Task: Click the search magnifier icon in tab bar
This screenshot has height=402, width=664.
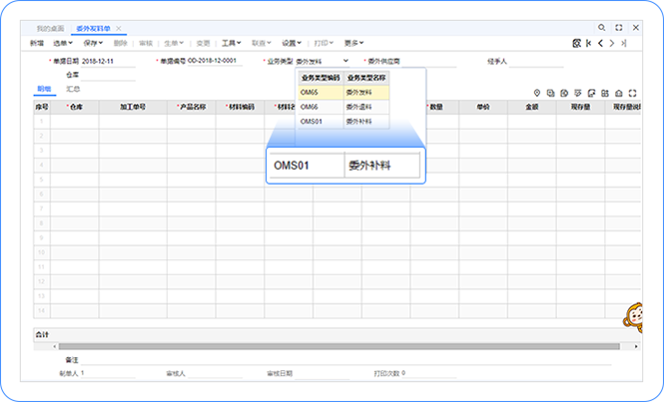Action: pyautogui.click(x=601, y=28)
